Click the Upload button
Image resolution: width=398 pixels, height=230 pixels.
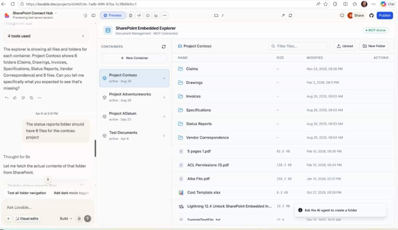pyautogui.click(x=345, y=46)
